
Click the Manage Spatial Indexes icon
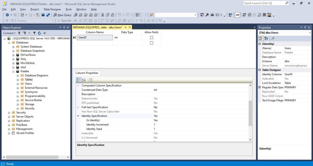click(269, 15)
